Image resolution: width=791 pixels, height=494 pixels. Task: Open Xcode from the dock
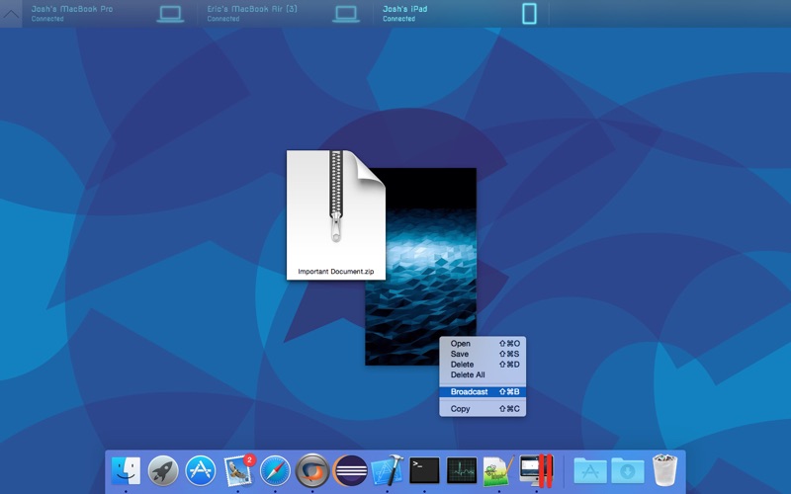click(387, 470)
